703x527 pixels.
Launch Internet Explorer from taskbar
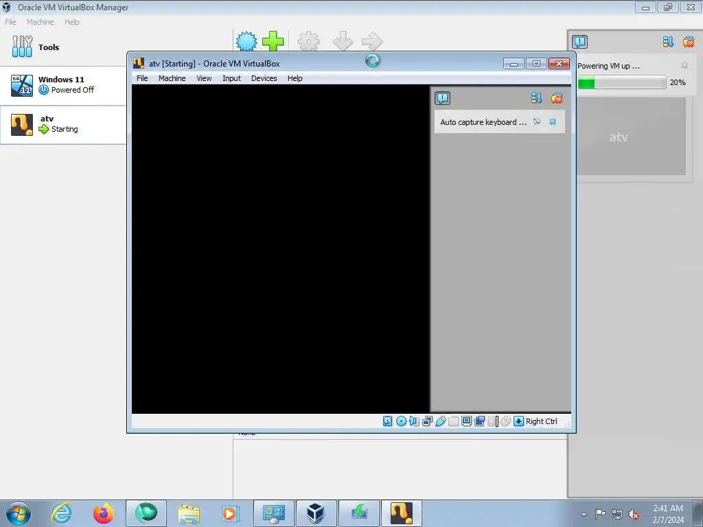coord(61,513)
